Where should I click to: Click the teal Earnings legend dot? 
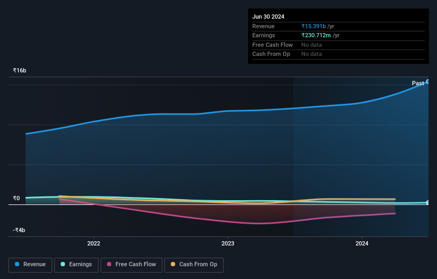tap(63, 264)
